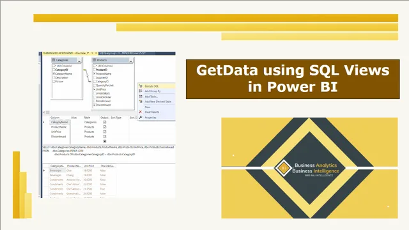Select CategoryName cell in criteria grid
Image resolution: width=409 pixels, height=230 pixels.
(59, 122)
